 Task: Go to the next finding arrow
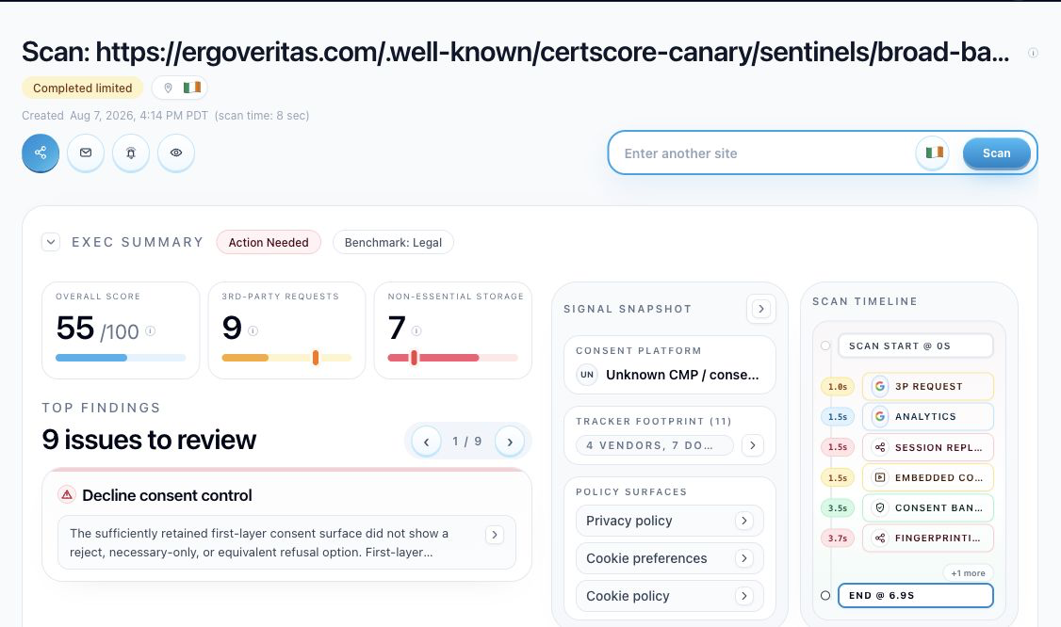[510, 442]
